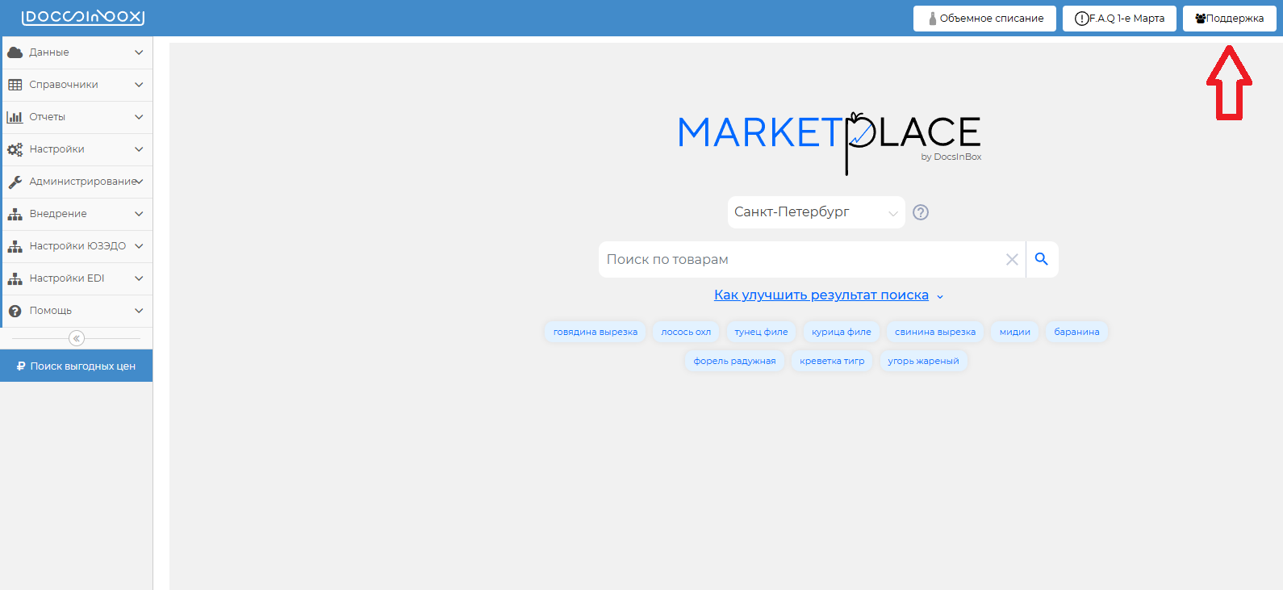The width and height of the screenshot is (1283, 590).
Task: Click the Поддержка button
Action: pyautogui.click(x=1229, y=19)
